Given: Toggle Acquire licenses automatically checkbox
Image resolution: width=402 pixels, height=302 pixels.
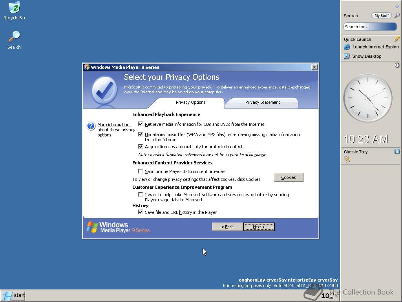Looking at the screenshot, I should 141,146.
